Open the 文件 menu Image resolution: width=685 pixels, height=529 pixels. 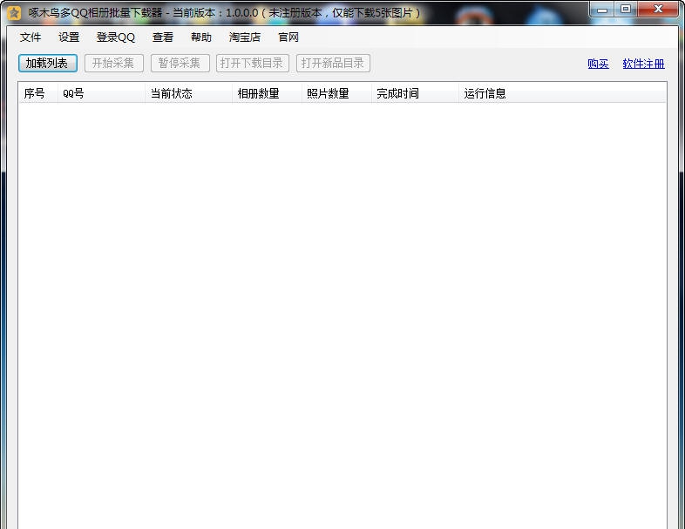(31, 37)
